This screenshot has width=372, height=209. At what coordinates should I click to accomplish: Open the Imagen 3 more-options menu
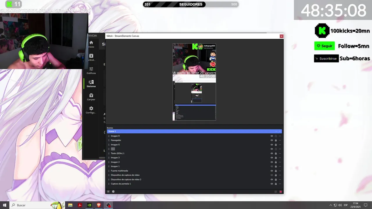pos(280,158)
